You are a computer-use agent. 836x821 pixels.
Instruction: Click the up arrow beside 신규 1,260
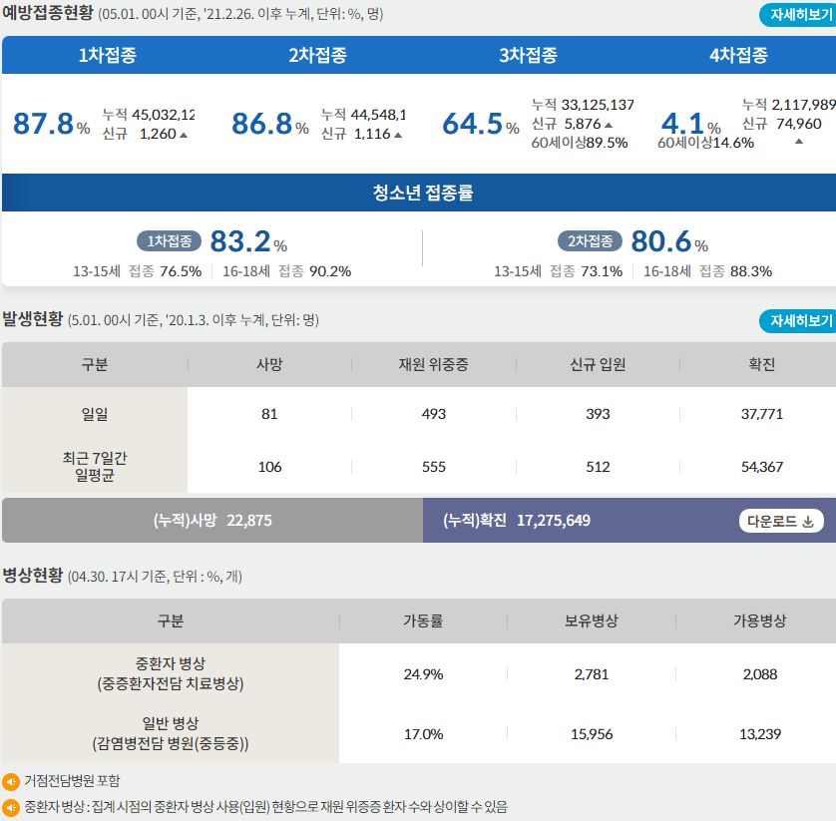(x=184, y=135)
